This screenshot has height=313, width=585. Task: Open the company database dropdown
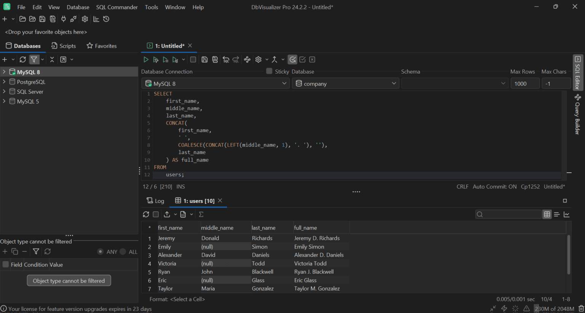tap(345, 83)
